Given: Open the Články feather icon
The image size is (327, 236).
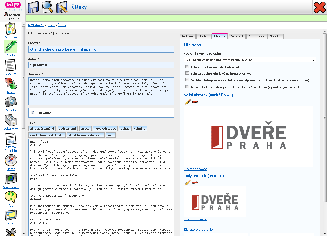Looking at the screenshot, I should coord(11,47).
